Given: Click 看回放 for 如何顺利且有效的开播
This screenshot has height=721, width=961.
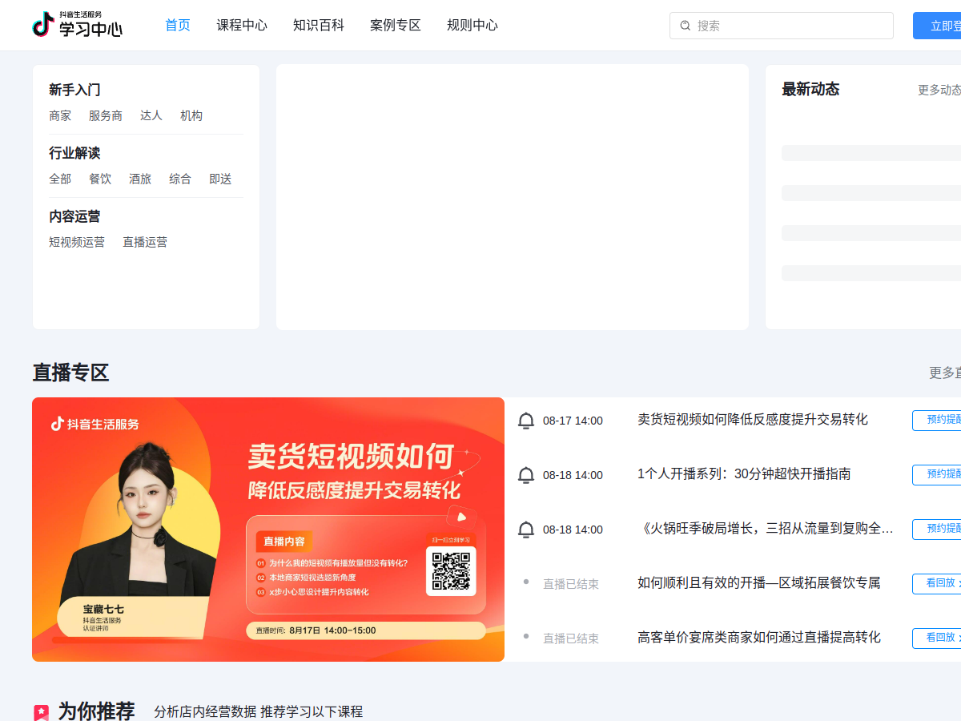Looking at the screenshot, I should pyautogui.click(x=937, y=583).
